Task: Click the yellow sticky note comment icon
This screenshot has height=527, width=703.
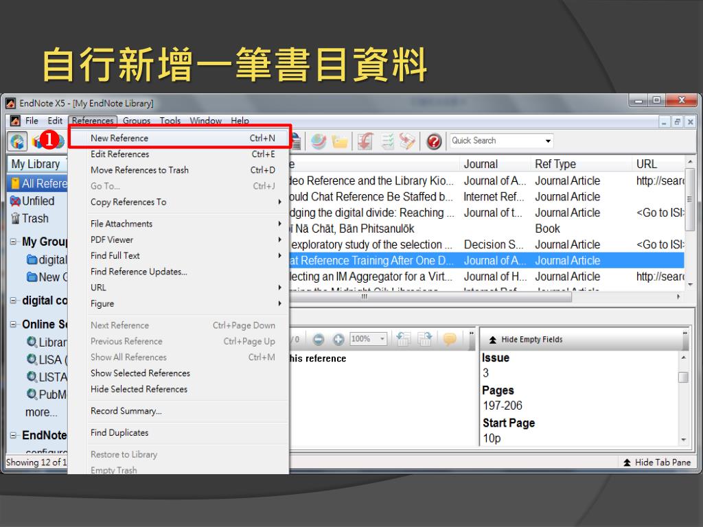Action: (x=449, y=339)
